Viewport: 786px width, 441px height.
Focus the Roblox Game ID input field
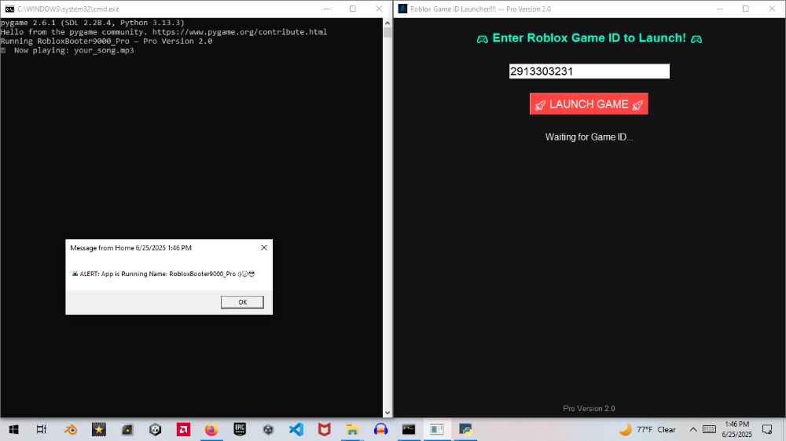589,71
